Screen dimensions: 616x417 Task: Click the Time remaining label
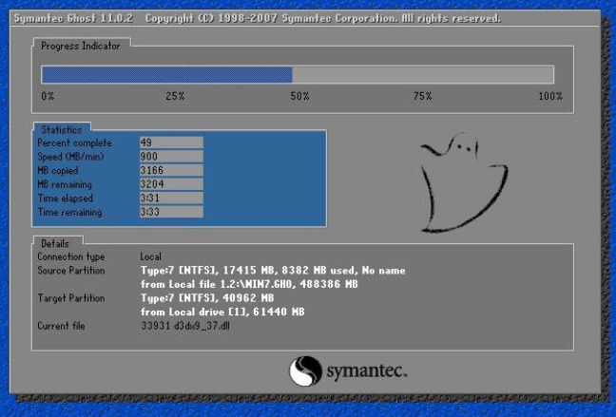(69, 212)
